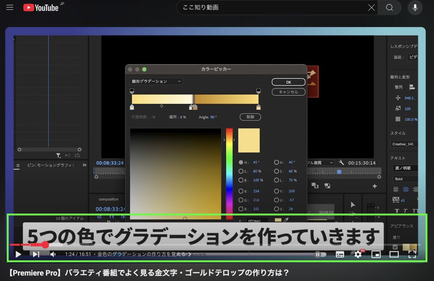Screen dimensions: 434x281
Task: Click the キャンセル button
Action: pyautogui.click(x=288, y=92)
